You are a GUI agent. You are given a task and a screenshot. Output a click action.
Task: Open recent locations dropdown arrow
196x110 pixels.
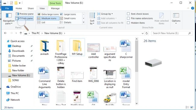coord(16,33)
